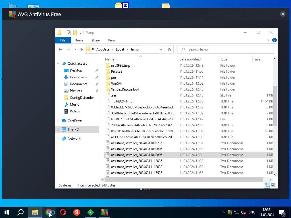Viewport: 291px width, 218px height.
Task: Select Videos in navigation pane
Action: (75, 111)
